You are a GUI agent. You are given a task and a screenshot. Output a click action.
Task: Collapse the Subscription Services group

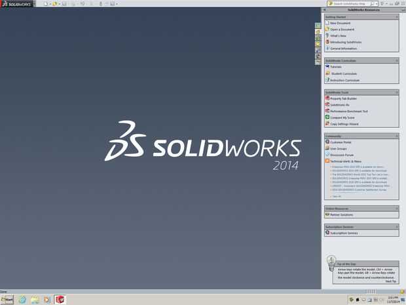pos(397,227)
